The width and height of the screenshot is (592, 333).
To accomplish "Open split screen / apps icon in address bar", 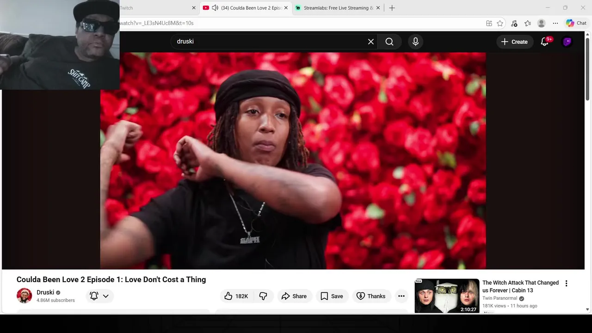I will (x=489, y=23).
